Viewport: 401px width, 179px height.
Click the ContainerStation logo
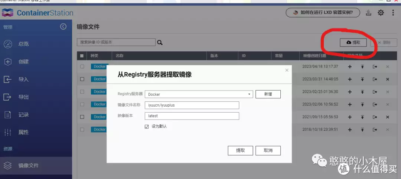pyautogui.click(x=38, y=13)
